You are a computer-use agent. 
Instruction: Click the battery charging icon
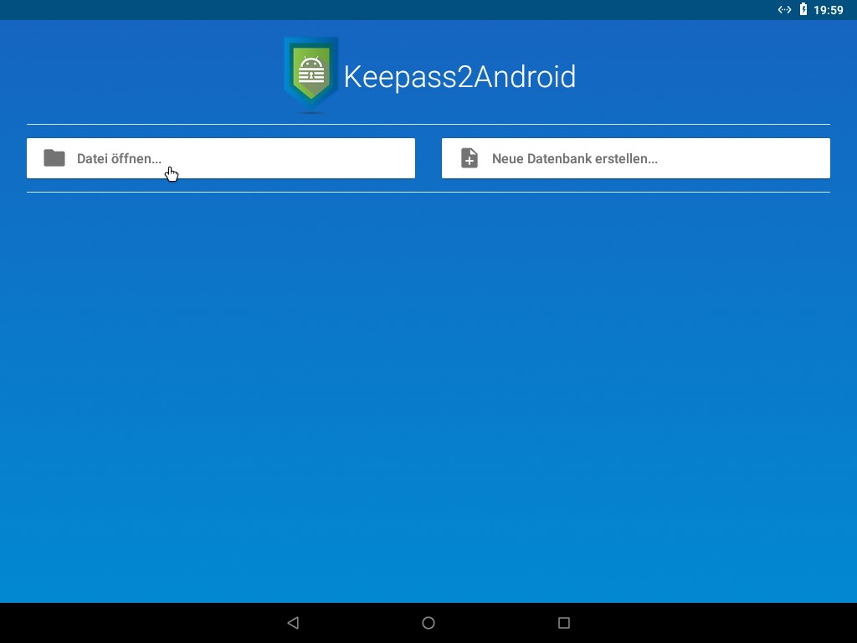(803, 10)
